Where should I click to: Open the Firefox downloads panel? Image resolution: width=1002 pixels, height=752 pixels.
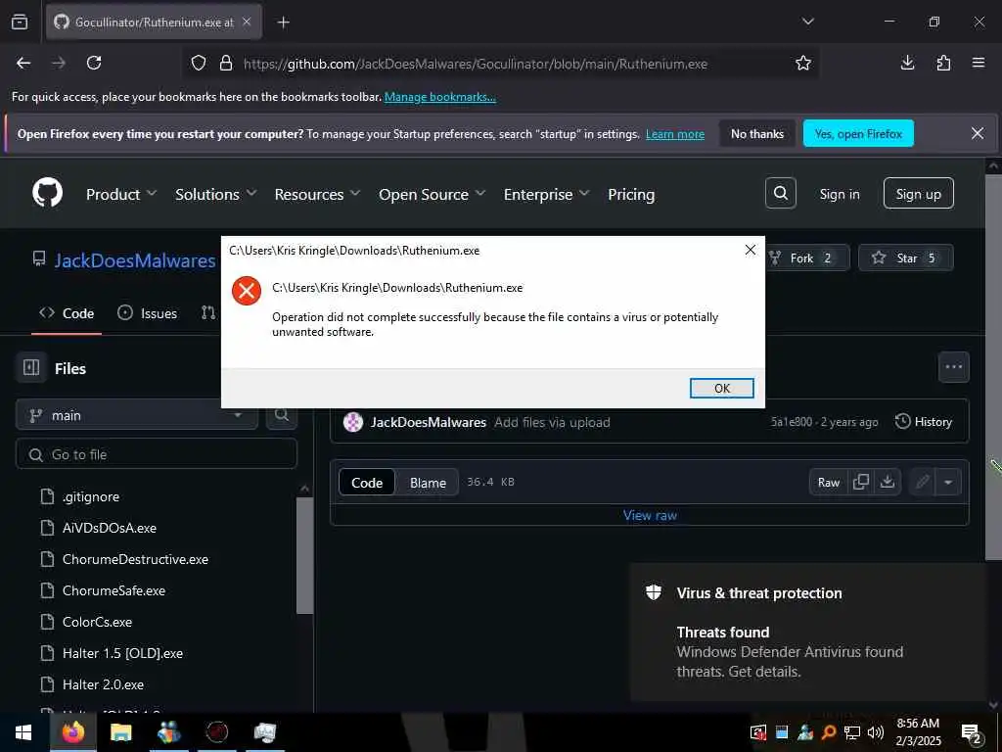[907, 63]
